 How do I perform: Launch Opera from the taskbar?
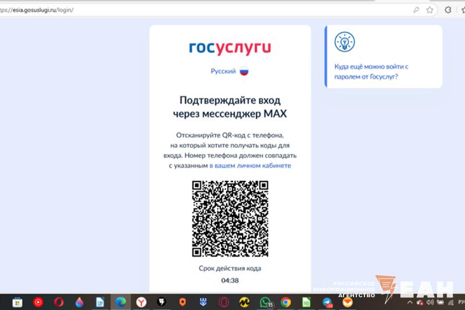coord(59,302)
